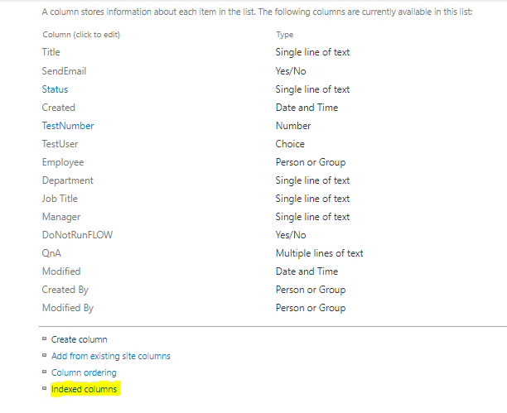Click the bullet icon beside Create column

click(44, 339)
